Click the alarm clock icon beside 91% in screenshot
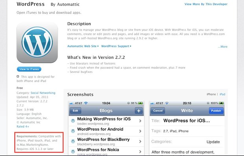Image resolution: width=244 pixels, height=156 pixels. 128,103
